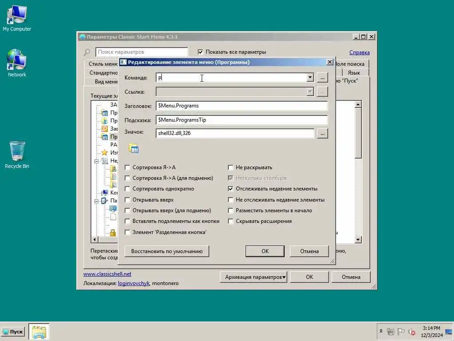This screenshot has width=454, height=341.
Task: Open the Архивация параметров dropdown button
Action: click(x=253, y=277)
